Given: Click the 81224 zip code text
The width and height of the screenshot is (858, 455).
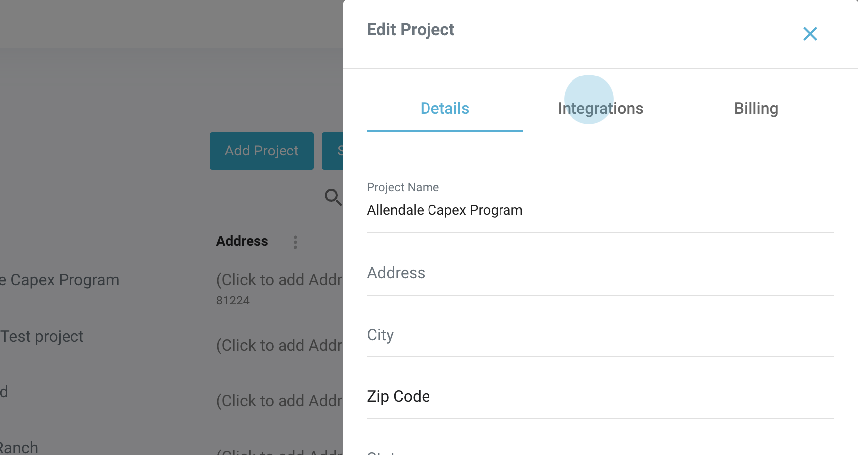Looking at the screenshot, I should [233, 301].
